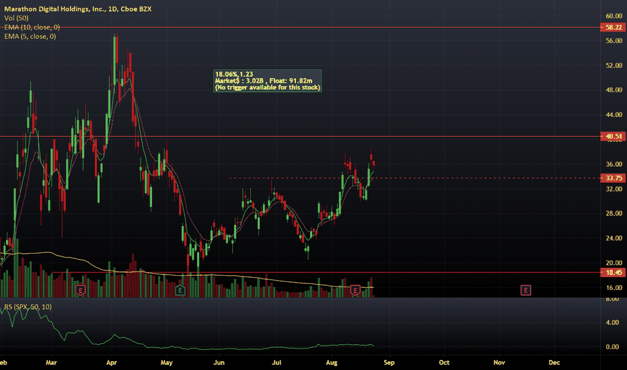Select the RS (SPX, 50, 10) legend
This screenshot has height=370, width=627.
pyautogui.click(x=28, y=307)
